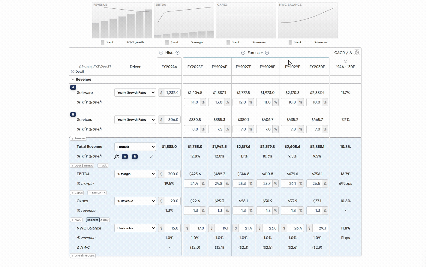Select the Balances tab for NWC
The height and width of the screenshot is (267, 426).
[x=93, y=220]
